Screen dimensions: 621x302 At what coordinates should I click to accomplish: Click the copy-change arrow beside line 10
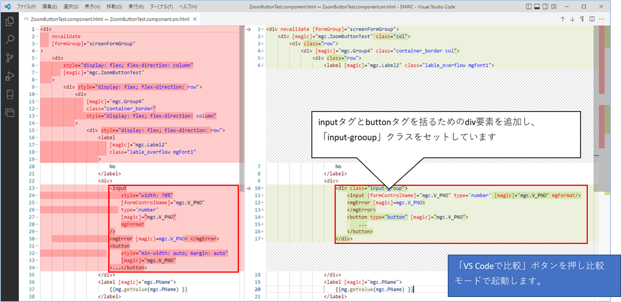[x=250, y=187]
